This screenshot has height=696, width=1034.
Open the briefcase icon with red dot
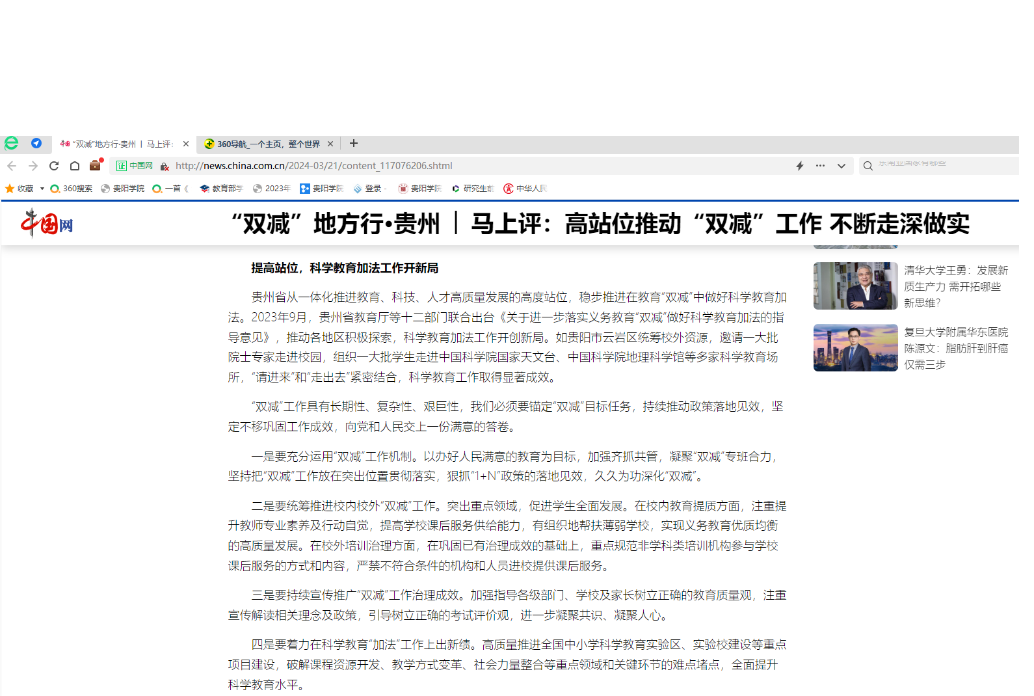point(96,165)
